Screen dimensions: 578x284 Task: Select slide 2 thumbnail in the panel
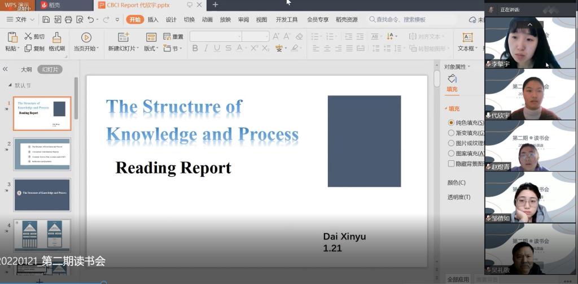[x=42, y=154]
